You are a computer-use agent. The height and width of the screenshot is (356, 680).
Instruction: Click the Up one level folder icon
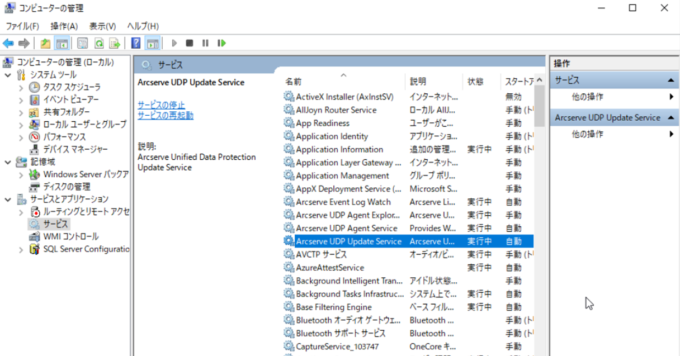click(x=46, y=43)
